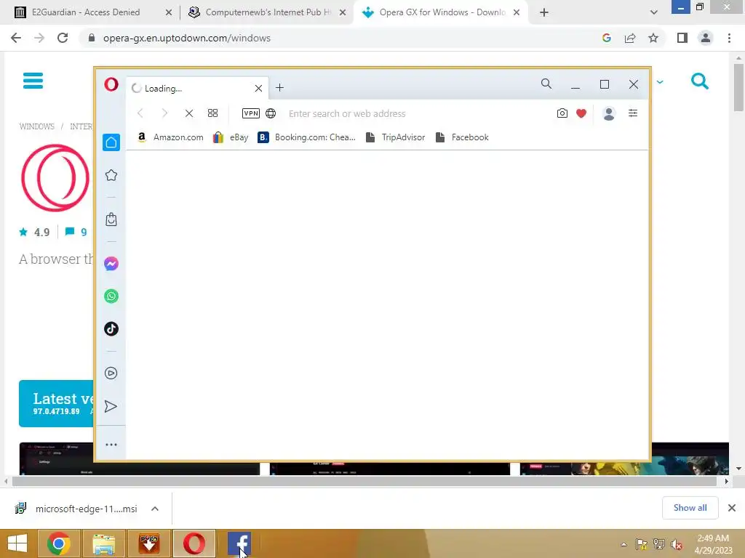The width and height of the screenshot is (745, 558).
Task: Open the Opera menu logo
Action: point(111,84)
